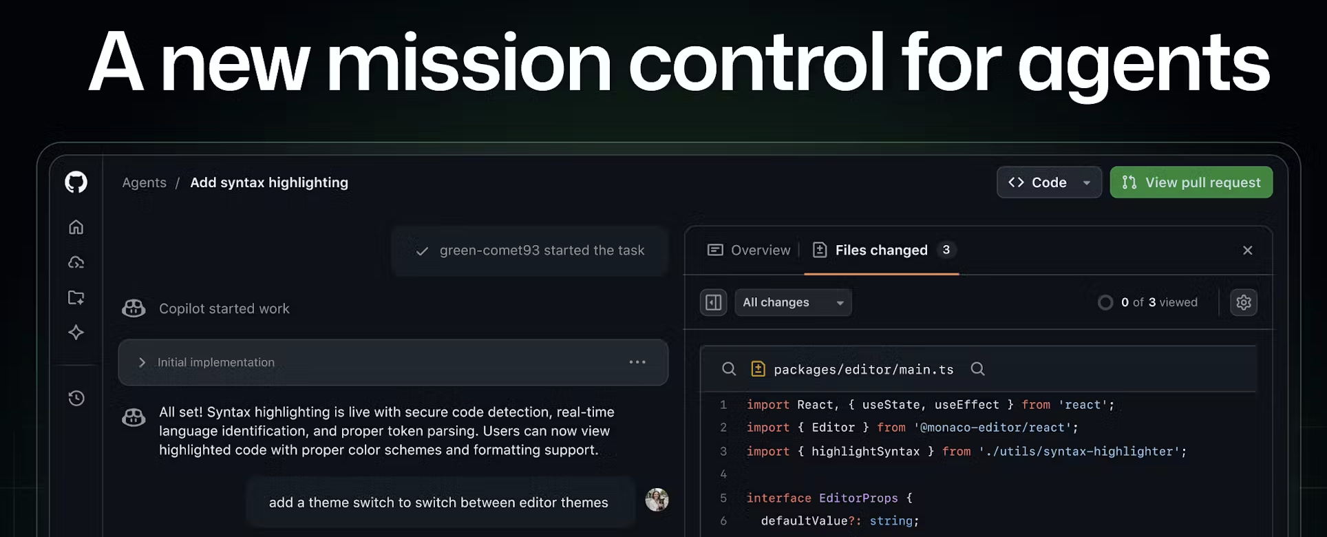Click Copilot avatar beside 'Copilot started work'
This screenshot has width=1327, height=537.
point(134,308)
